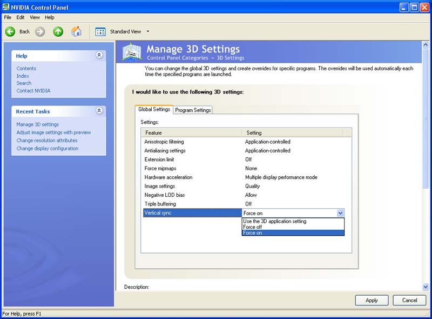The width and height of the screenshot is (432, 319).
Task: Open the File menu
Action: (8, 17)
